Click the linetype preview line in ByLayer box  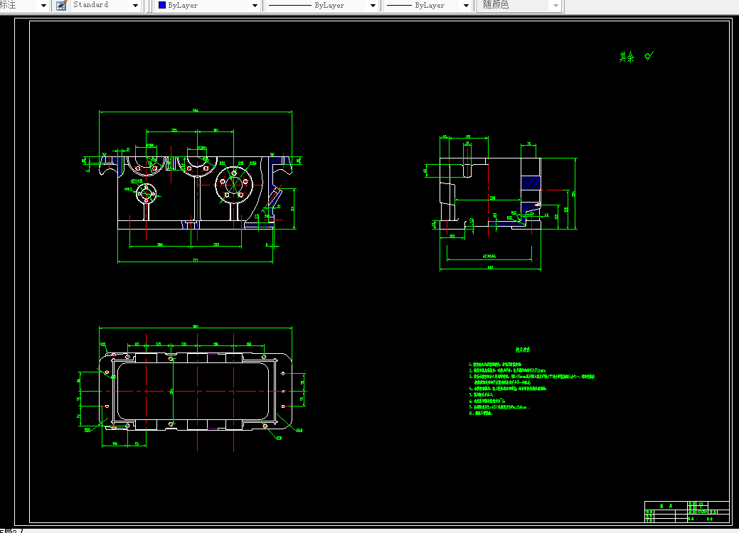click(x=290, y=6)
